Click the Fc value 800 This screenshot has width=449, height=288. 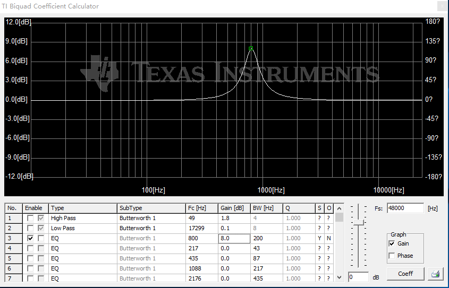click(202, 238)
